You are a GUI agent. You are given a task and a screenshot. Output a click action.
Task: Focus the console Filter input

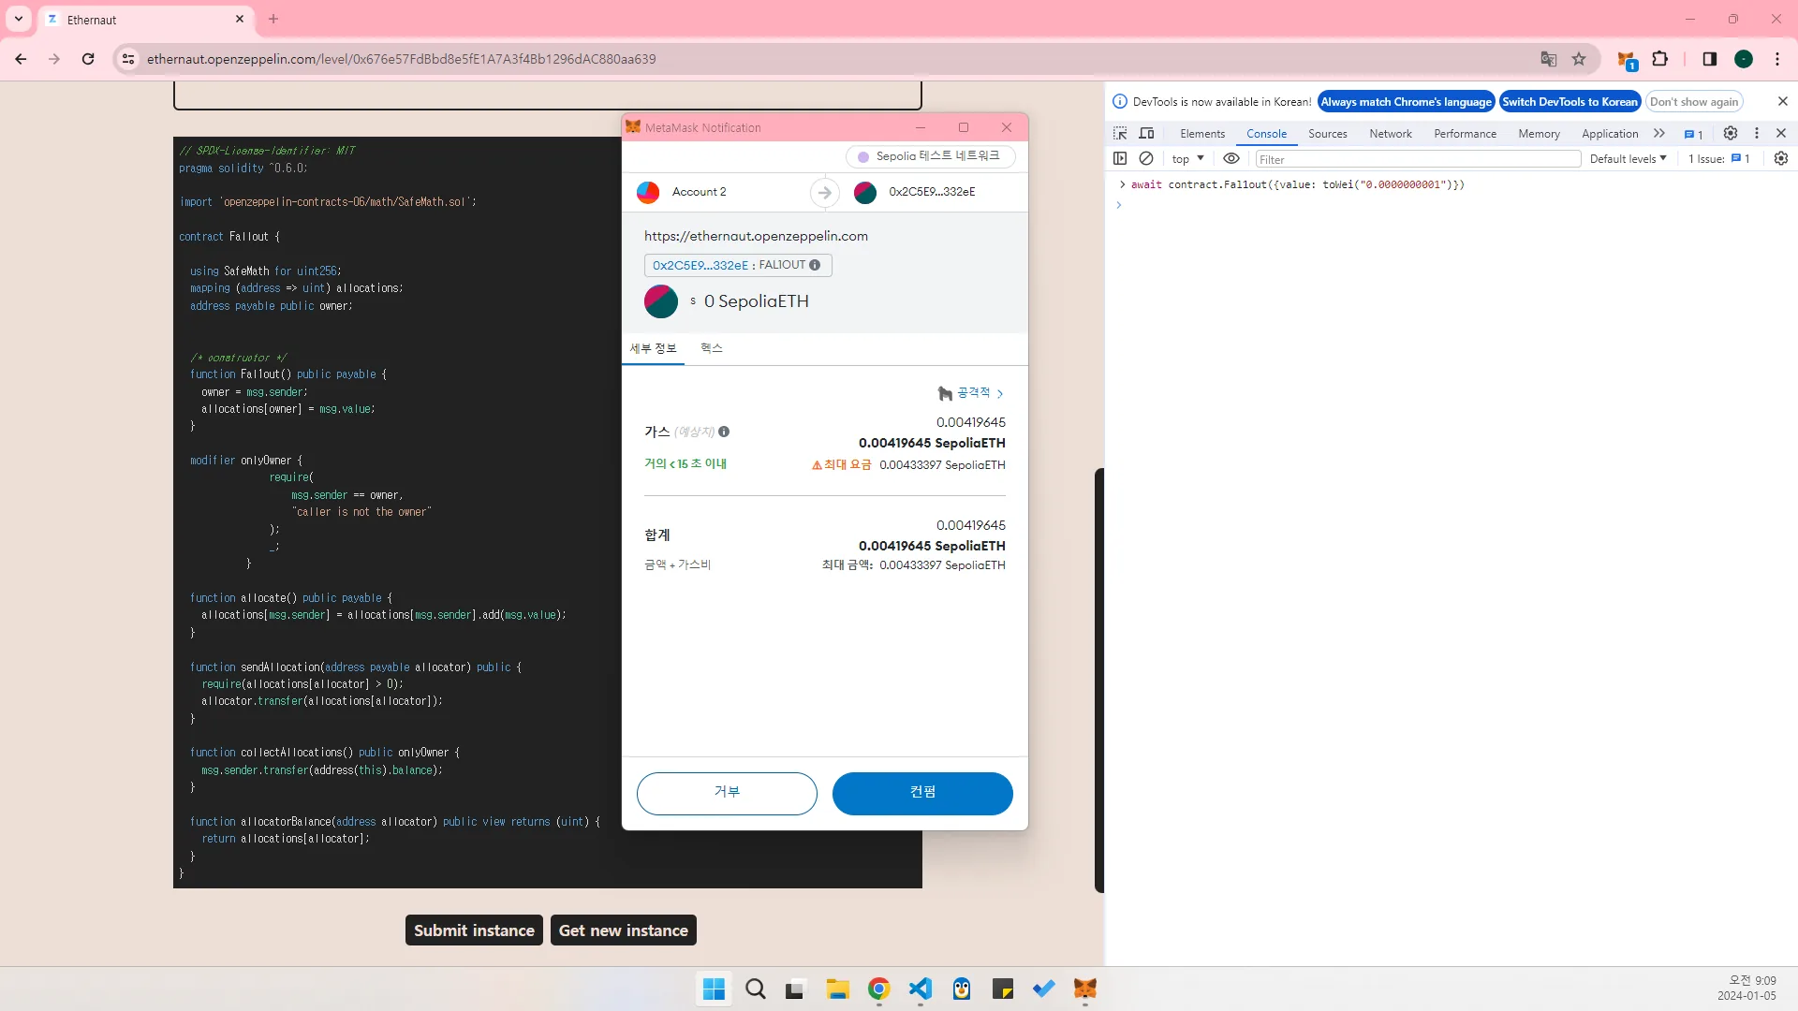pyautogui.click(x=1418, y=159)
